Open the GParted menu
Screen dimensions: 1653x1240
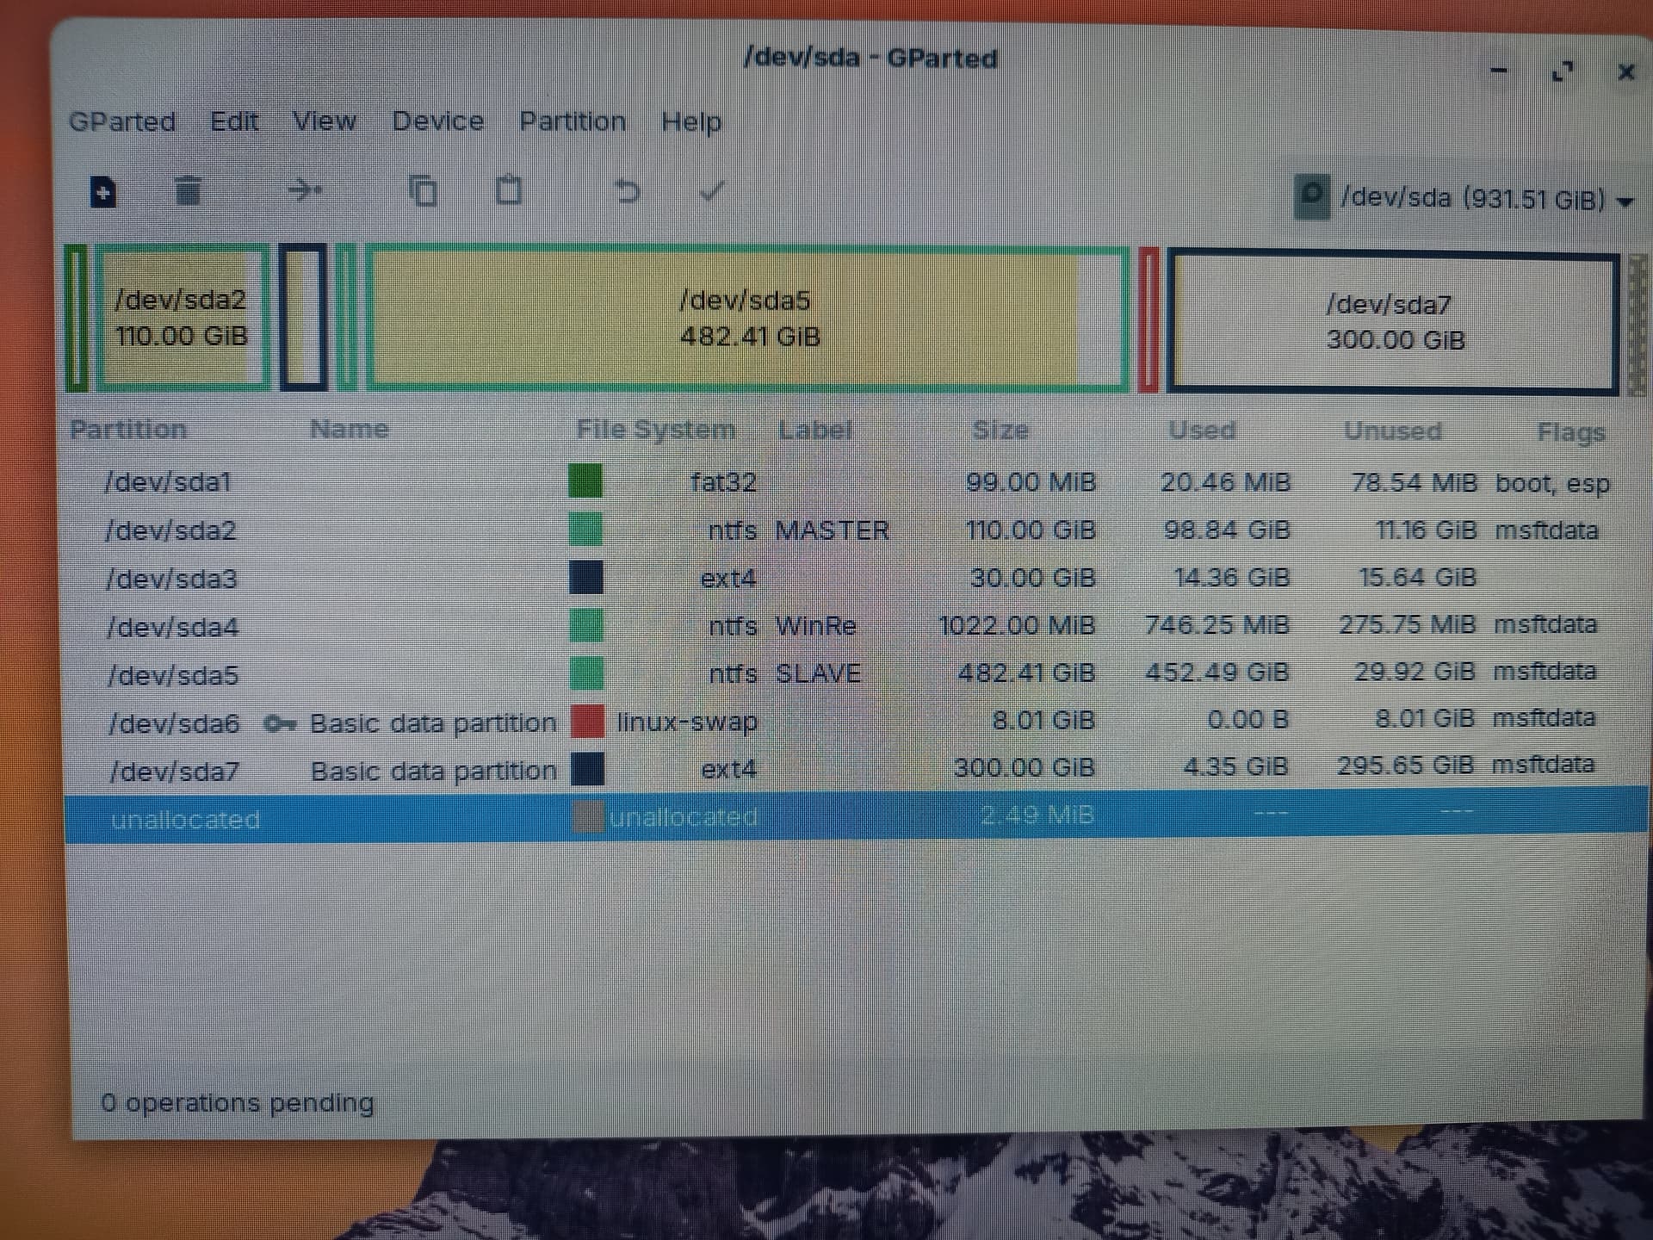(x=122, y=121)
